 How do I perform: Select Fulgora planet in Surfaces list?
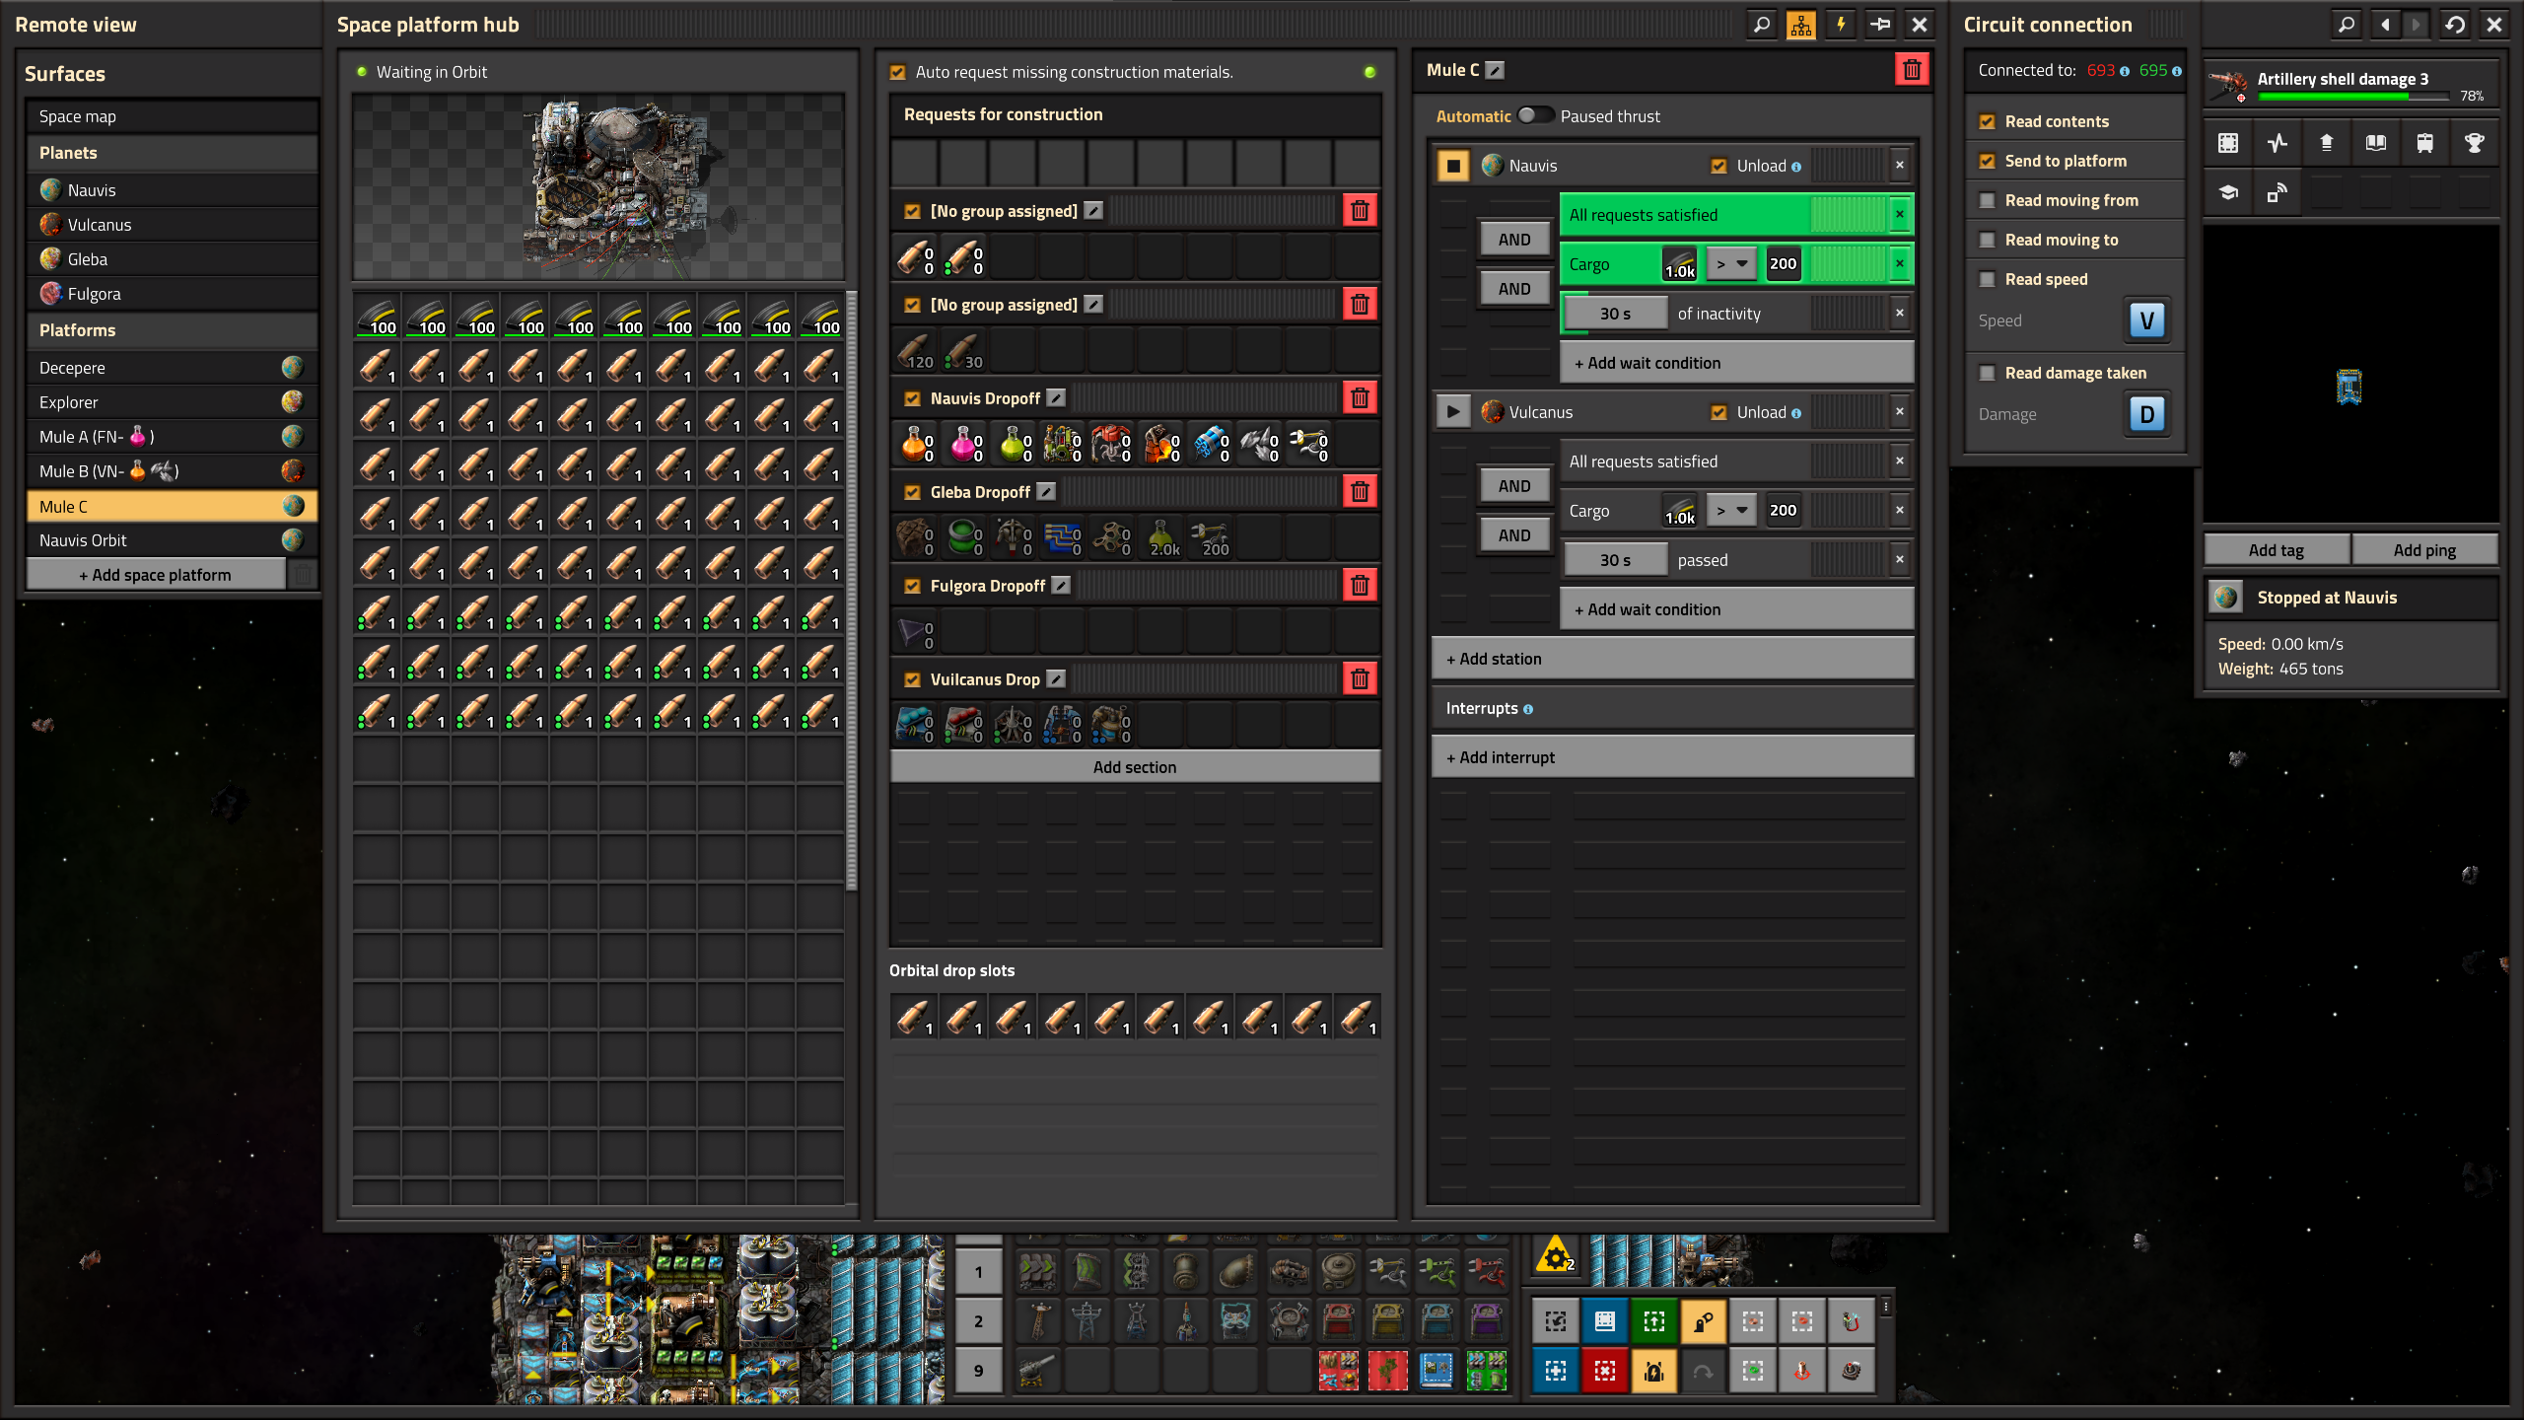(x=172, y=294)
